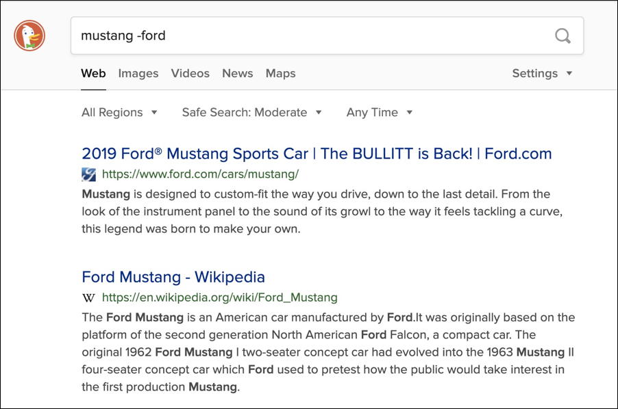This screenshot has height=409, width=618.
Task: Open the 2019 Ford Mustang Sports Car result
Action: coord(317,154)
